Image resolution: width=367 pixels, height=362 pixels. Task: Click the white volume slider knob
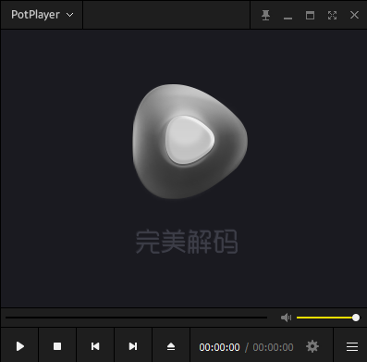pos(356,318)
